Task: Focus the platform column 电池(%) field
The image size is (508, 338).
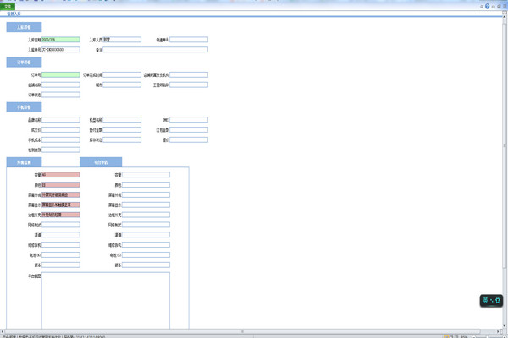Action: [x=146, y=255]
